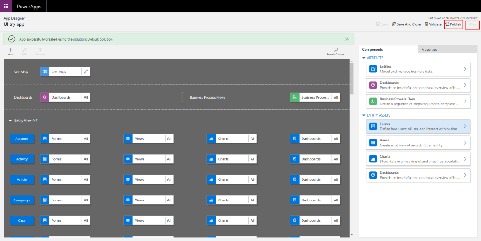Image resolution: width=481 pixels, height=241 pixels.
Task: Click the Site Map pencil edit icon
Action: point(86,72)
